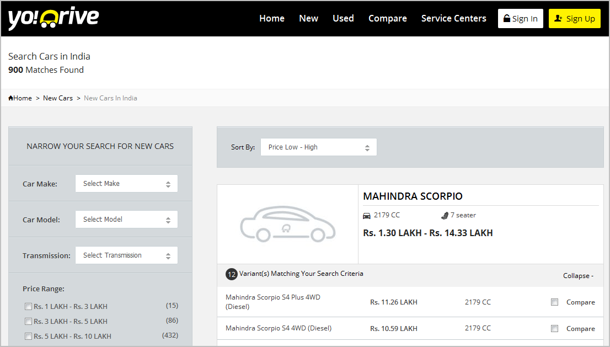Click the (86) count for Rs. 3-5 LAKH
This screenshot has width=610, height=347.
pyautogui.click(x=172, y=321)
